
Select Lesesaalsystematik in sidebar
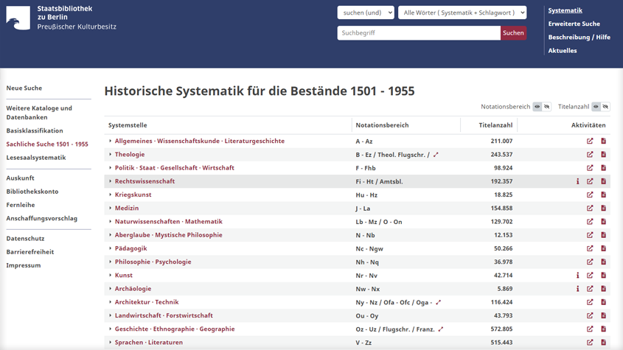(x=36, y=158)
